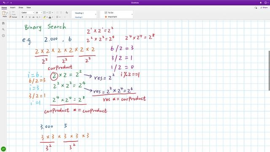Tick the To Do tag checkbox
The image size is (270, 152).
[x=106, y=13]
